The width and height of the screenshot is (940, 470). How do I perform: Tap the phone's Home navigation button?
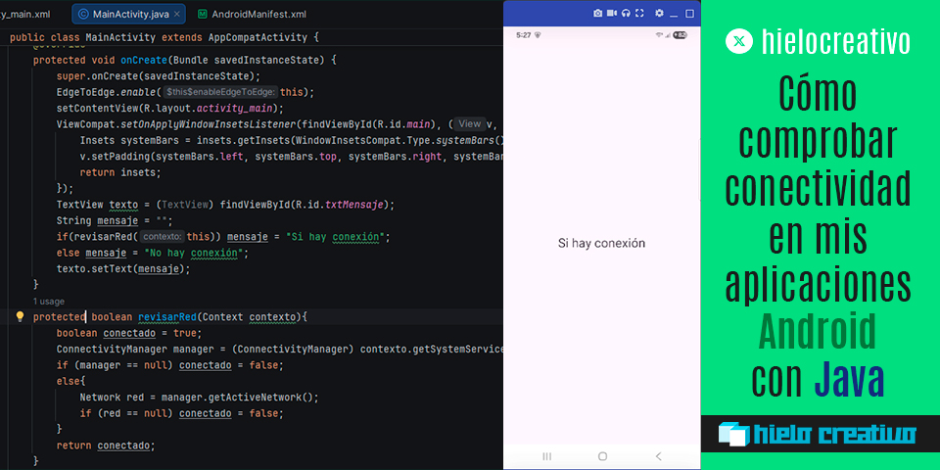click(x=602, y=456)
